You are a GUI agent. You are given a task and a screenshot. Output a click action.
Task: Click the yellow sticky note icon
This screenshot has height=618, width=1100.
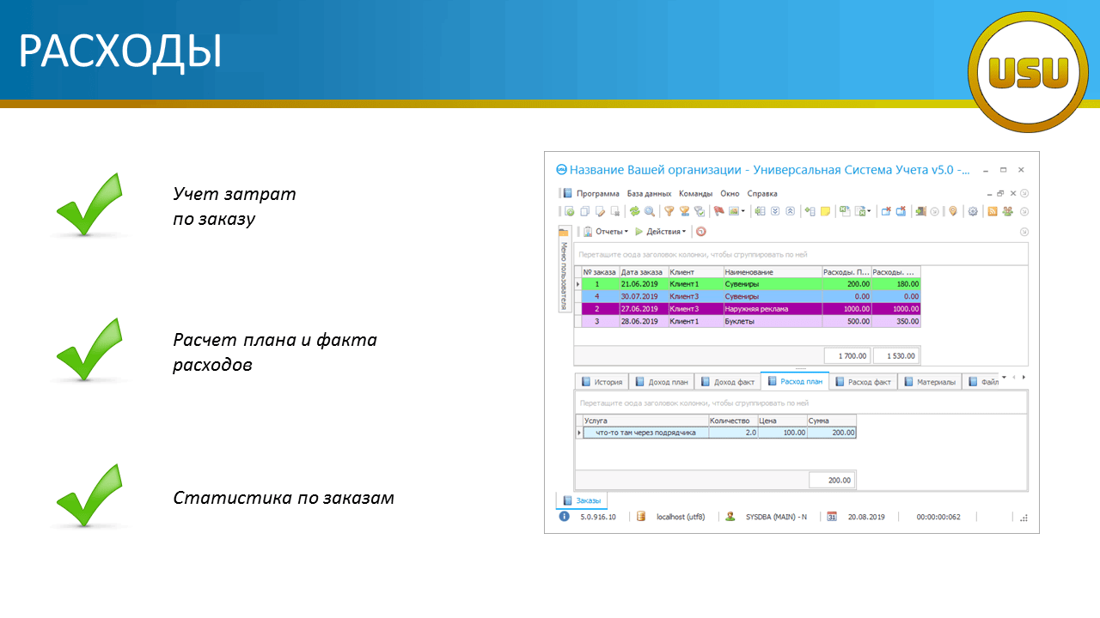coord(825,212)
